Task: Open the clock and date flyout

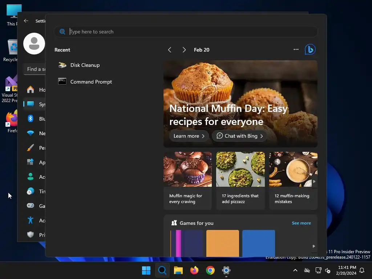Action: [x=346, y=270]
